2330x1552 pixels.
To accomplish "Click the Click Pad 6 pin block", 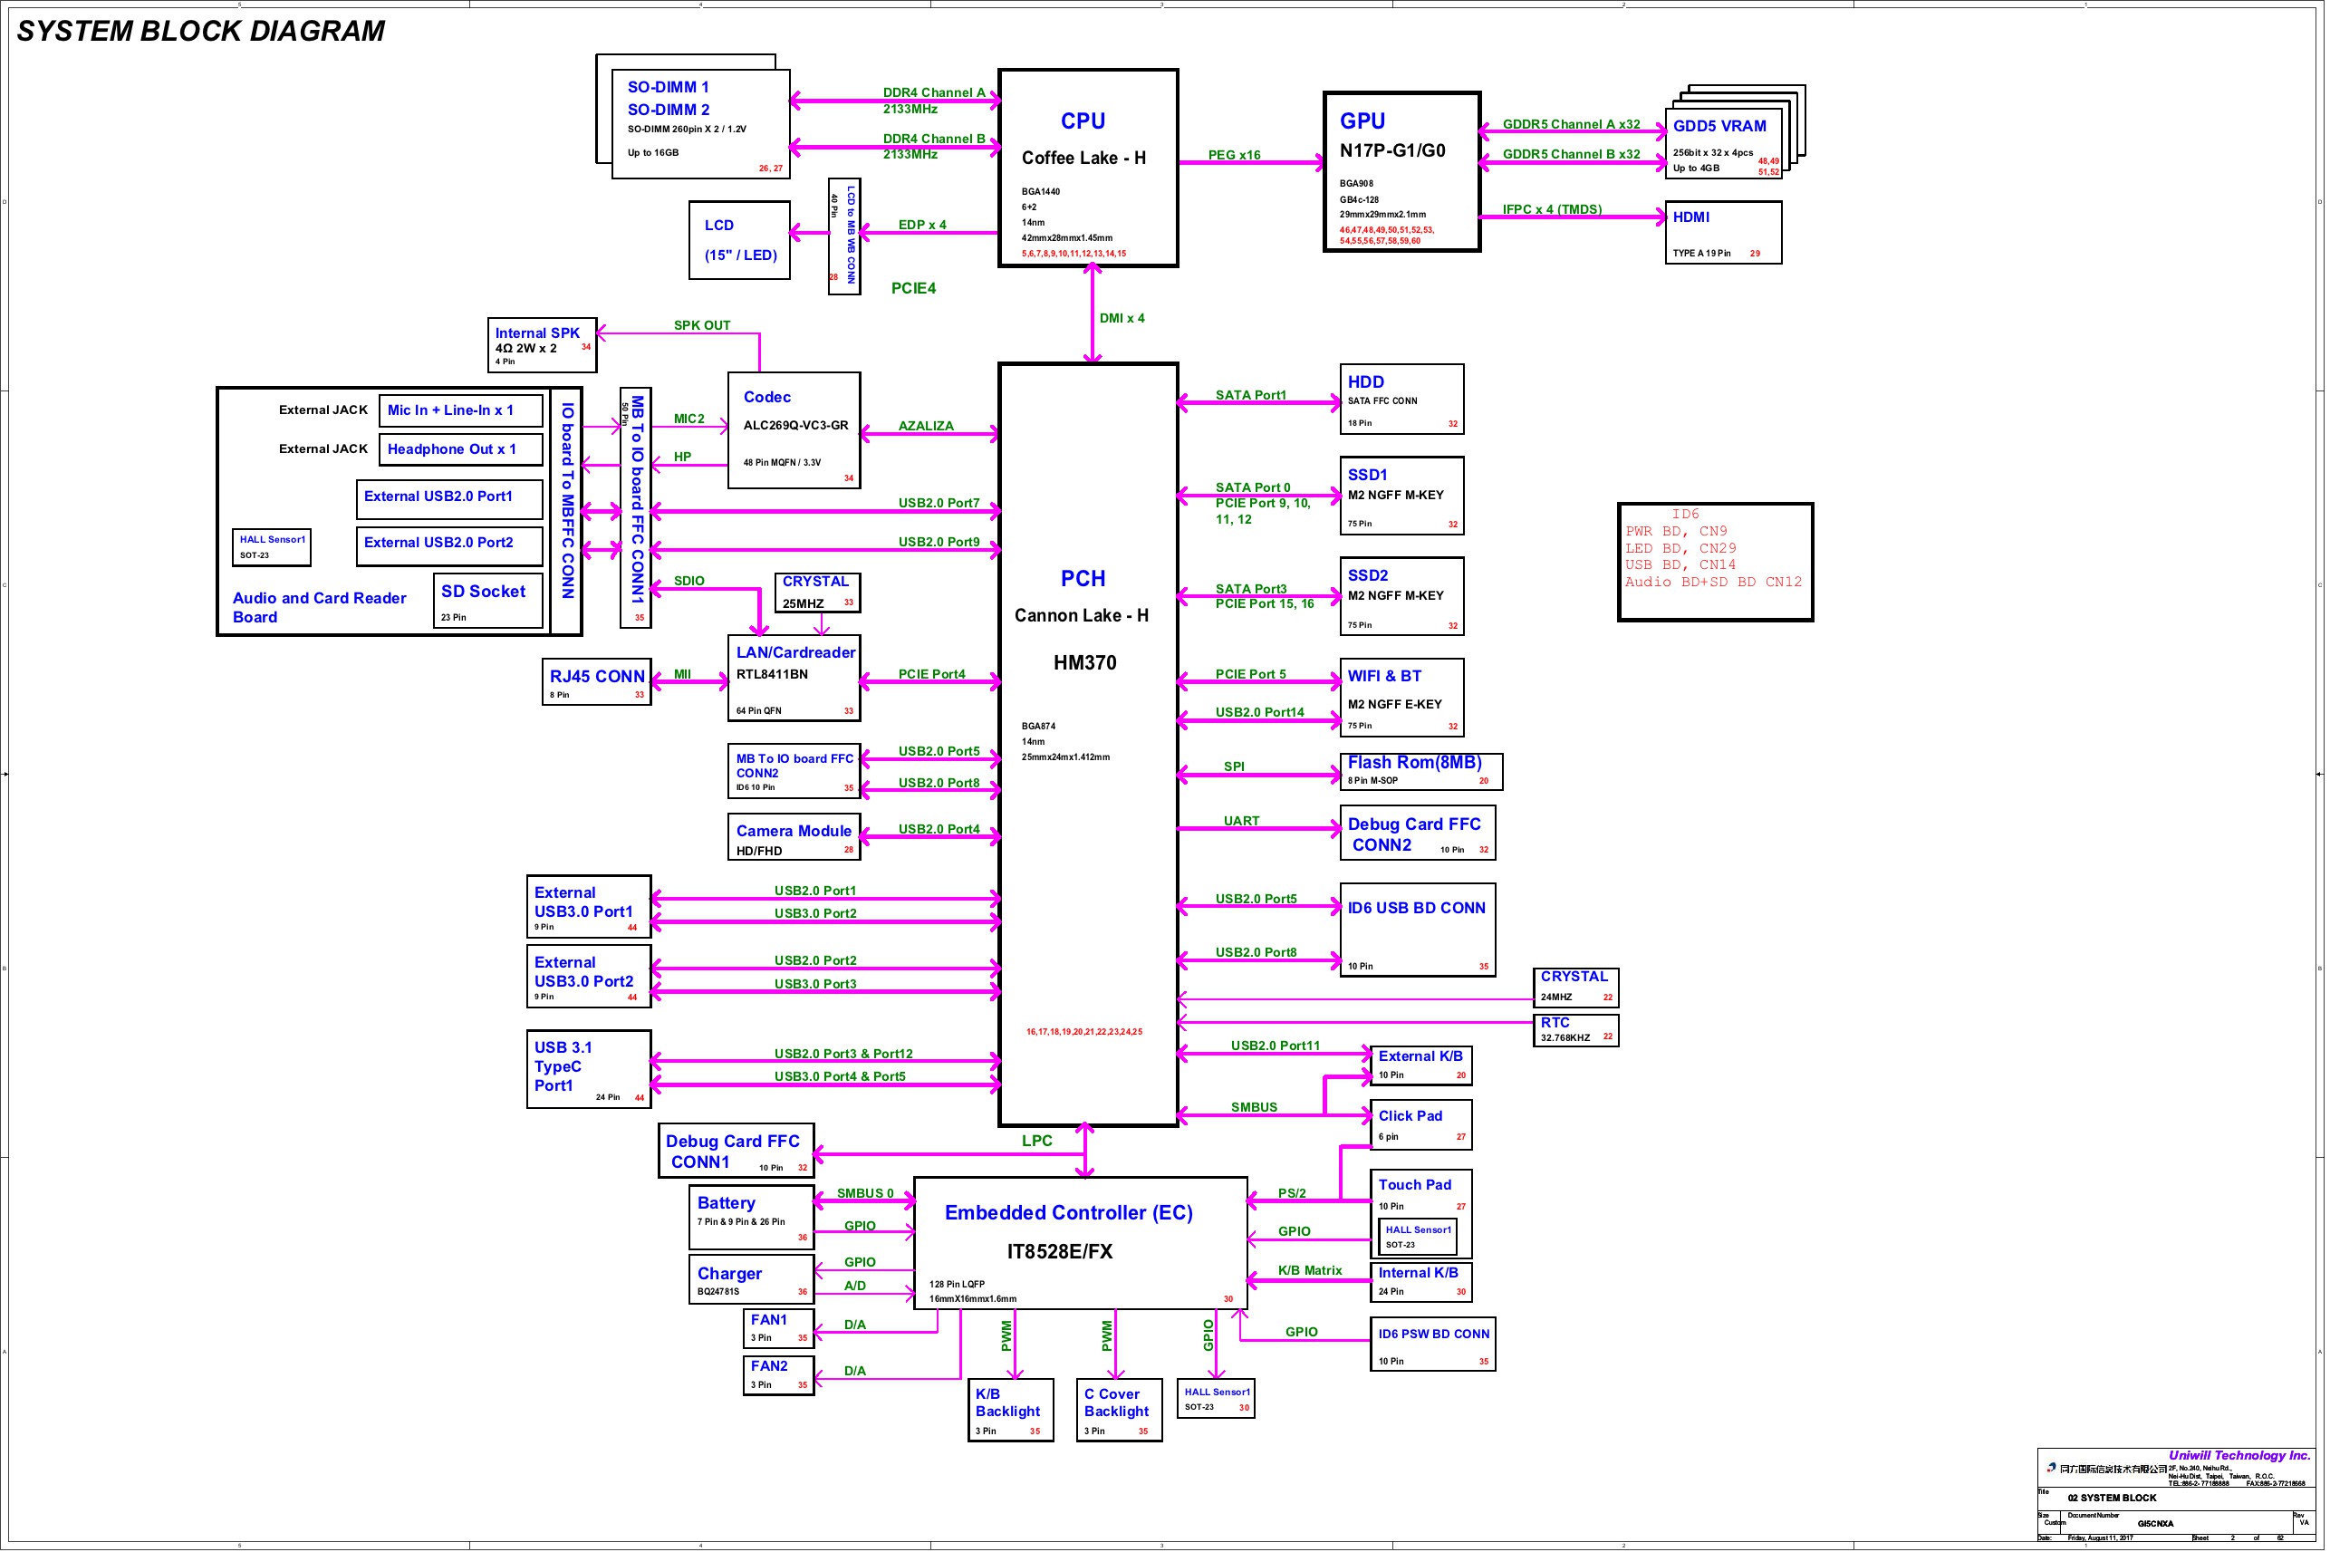I will [x=1420, y=1124].
